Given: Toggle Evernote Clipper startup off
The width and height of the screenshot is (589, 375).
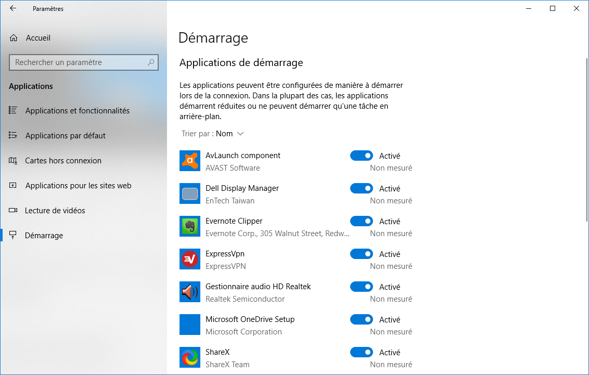Looking at the screenshot, I should coord(362,221).
